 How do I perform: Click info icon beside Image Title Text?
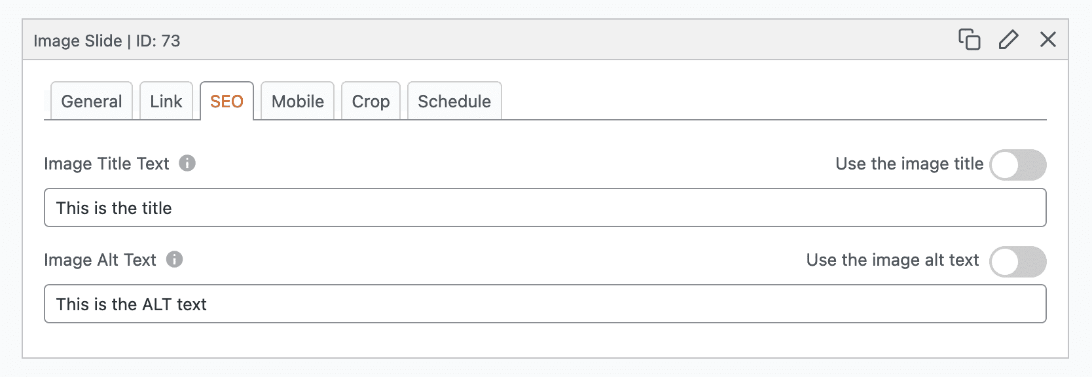tap(187, 163)
